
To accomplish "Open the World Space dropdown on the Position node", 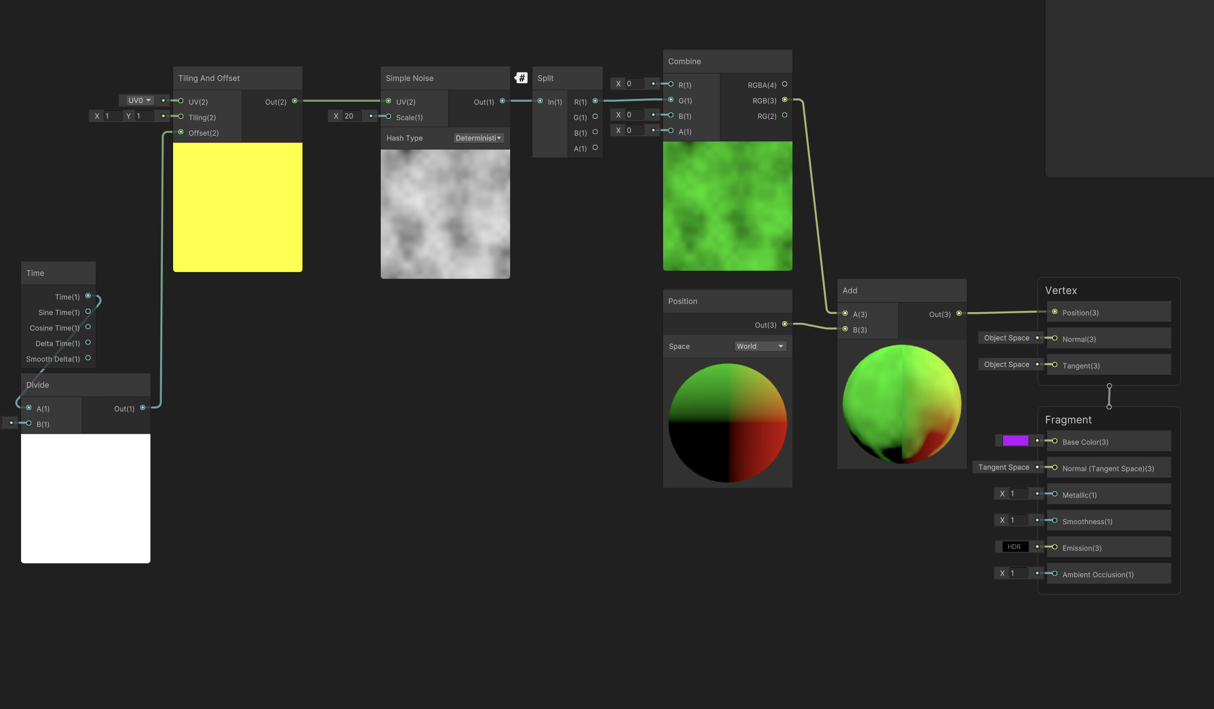I will point(760,346).
